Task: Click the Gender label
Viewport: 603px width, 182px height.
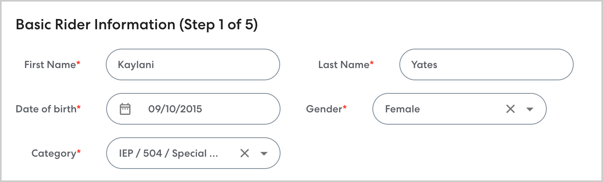Action: click(x=324, y=109)
